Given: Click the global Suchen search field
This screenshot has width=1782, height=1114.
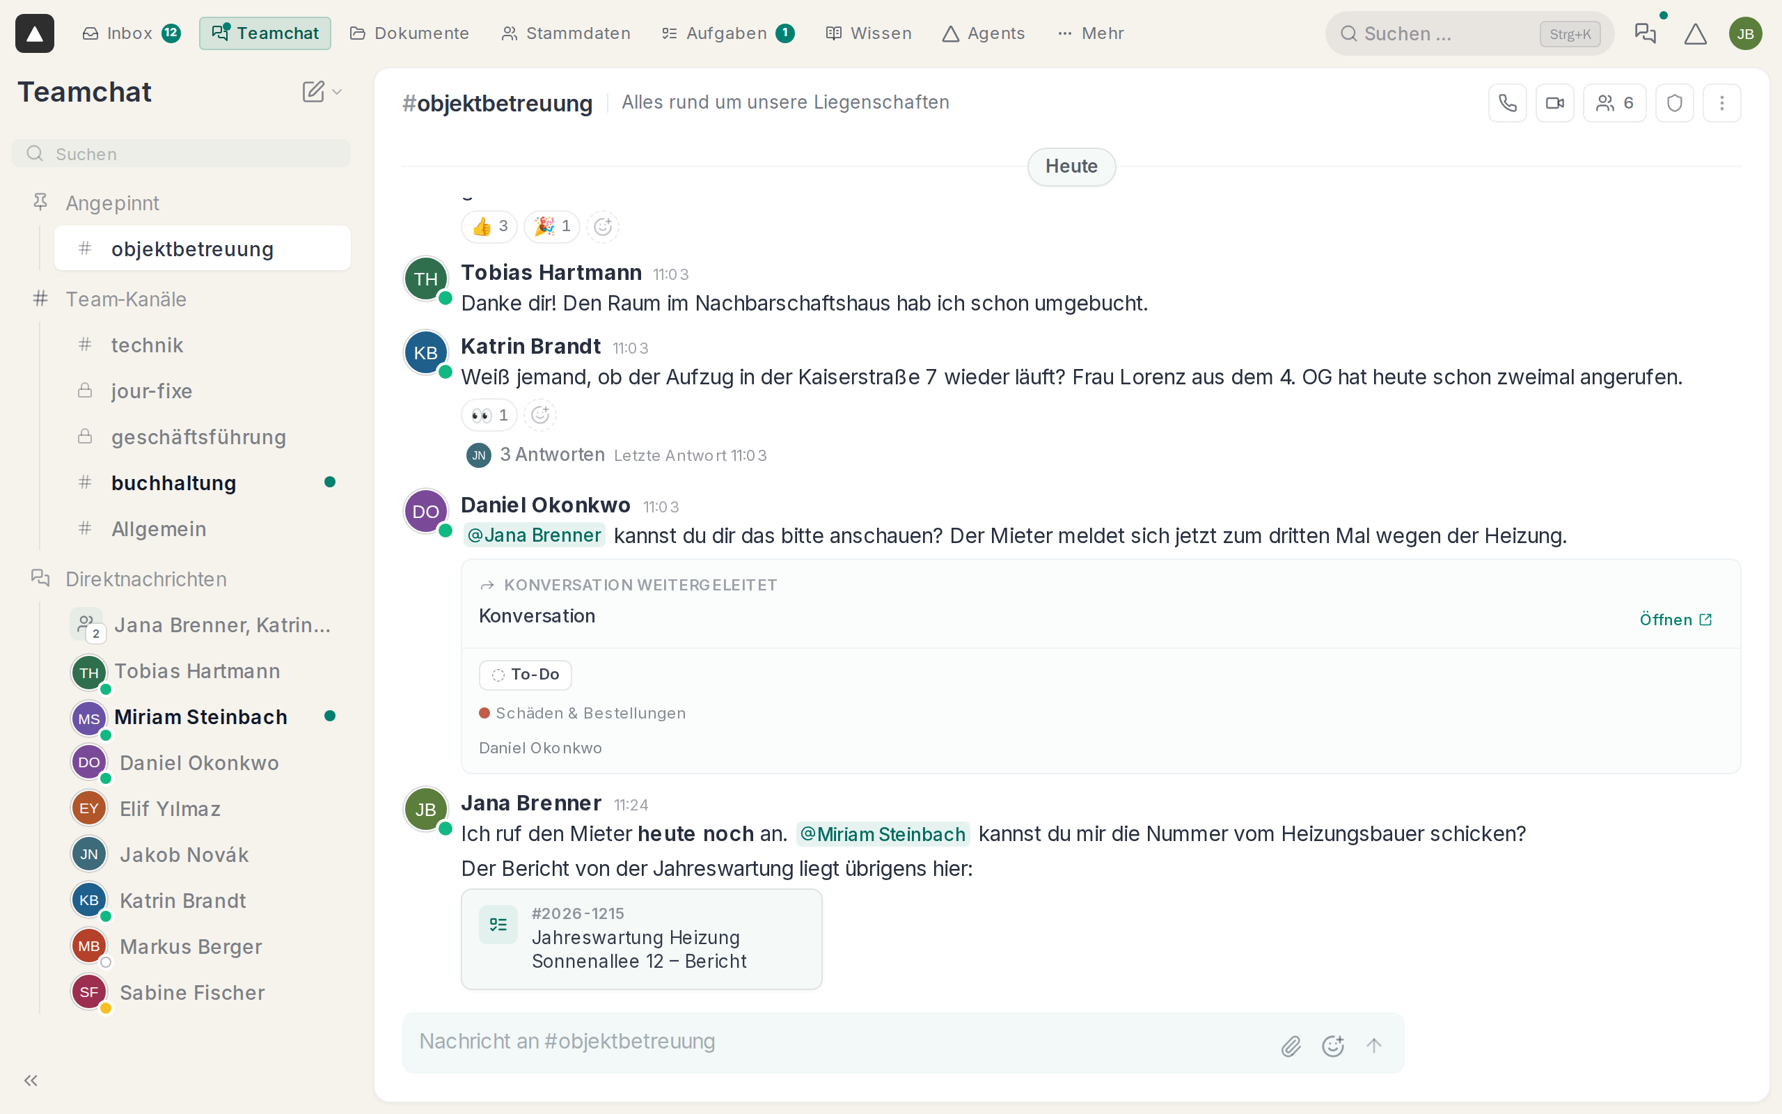Looking at the screenshot, I should coord(1469,34).
